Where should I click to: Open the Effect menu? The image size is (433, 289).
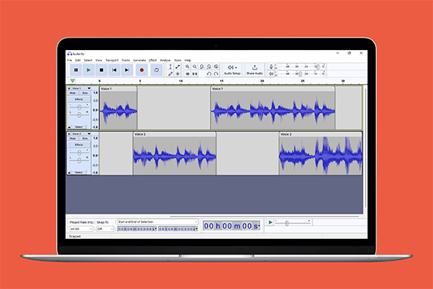point(153,60)
